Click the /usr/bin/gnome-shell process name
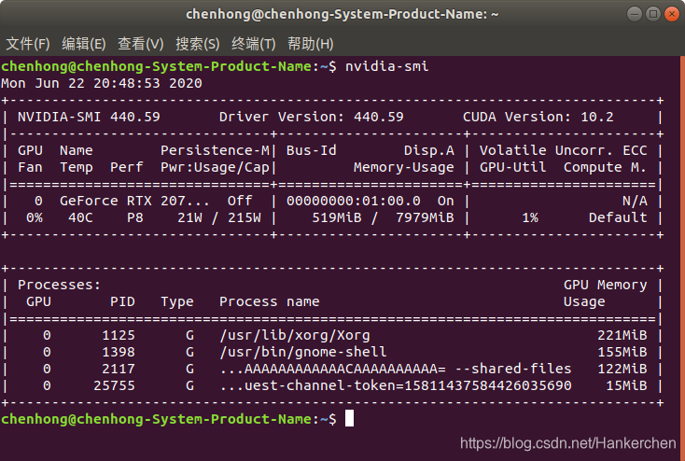685x461 pixels. pos(302,352)
